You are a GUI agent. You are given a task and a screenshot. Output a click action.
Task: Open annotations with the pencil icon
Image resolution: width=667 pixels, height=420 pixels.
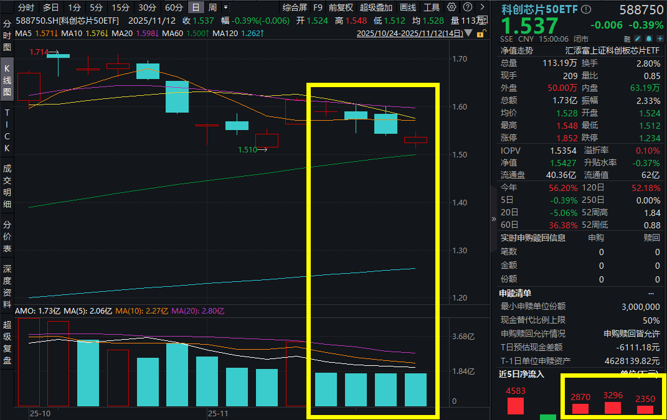636,39
